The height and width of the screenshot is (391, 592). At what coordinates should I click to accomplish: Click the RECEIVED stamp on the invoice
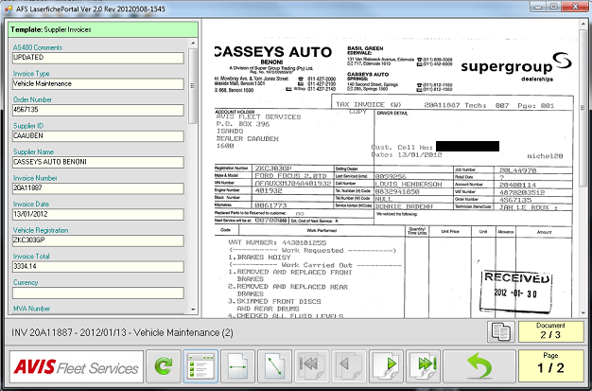point(516,291)
